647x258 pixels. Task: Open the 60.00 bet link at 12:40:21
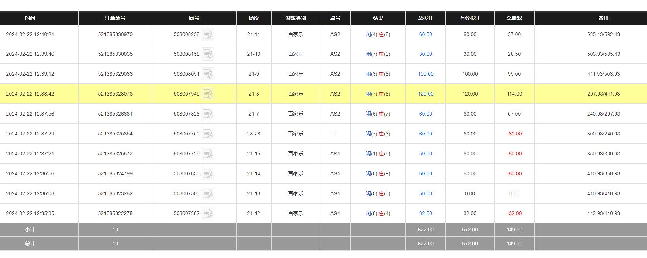coord(426,34)
